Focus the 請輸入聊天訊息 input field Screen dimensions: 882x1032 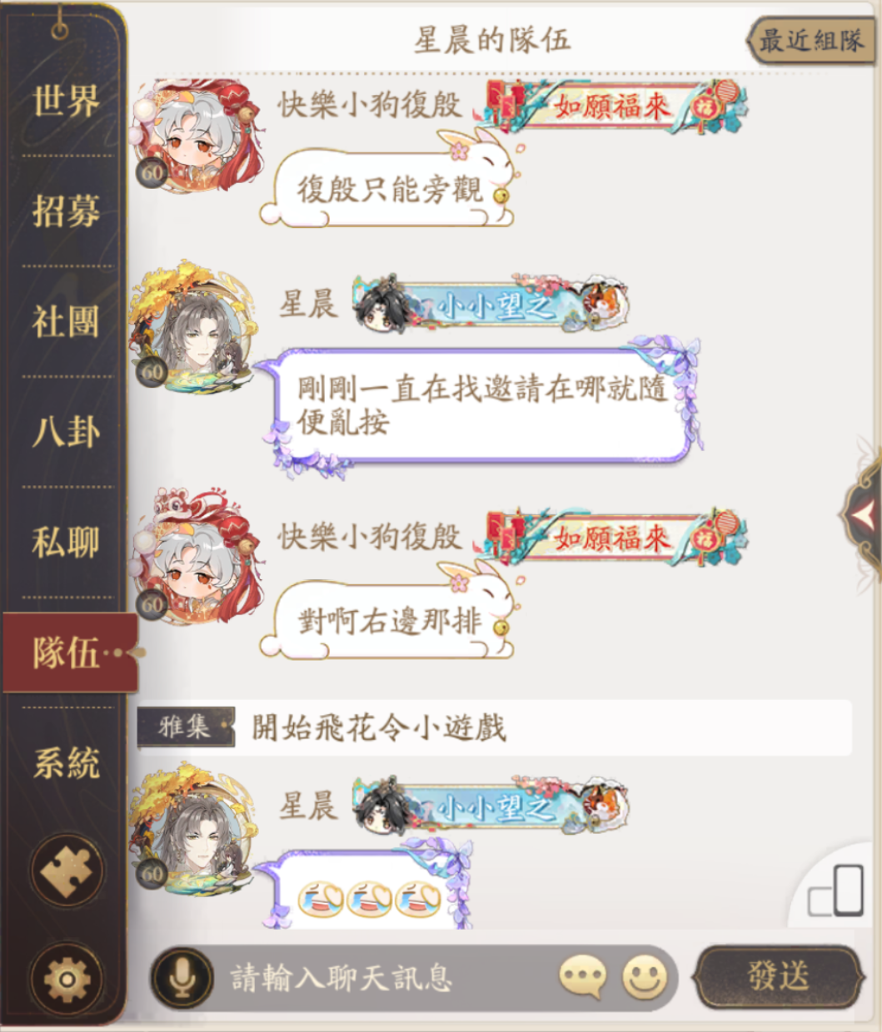(x=391, y=978)
